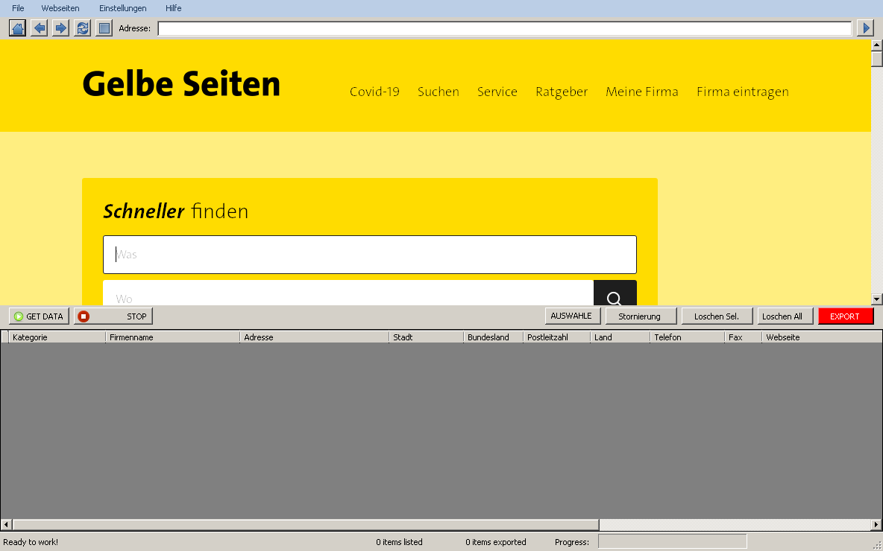This screenshot has height=551, width=883.
Task: Open the Covid-19 navigation link
Action: [x=374, y=92]
